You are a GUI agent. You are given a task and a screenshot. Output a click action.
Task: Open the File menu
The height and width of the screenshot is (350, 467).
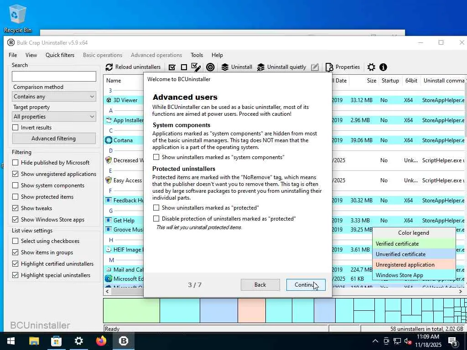pos(13,55)
